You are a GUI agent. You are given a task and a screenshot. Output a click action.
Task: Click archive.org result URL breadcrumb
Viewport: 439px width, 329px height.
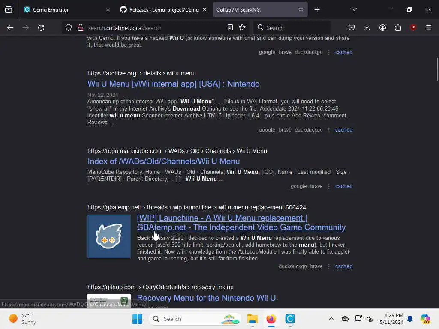(x=141, y=73)
